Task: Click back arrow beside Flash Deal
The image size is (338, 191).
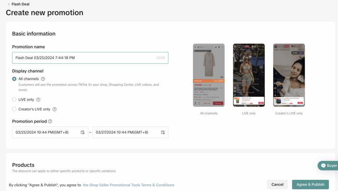Action: 9,4
